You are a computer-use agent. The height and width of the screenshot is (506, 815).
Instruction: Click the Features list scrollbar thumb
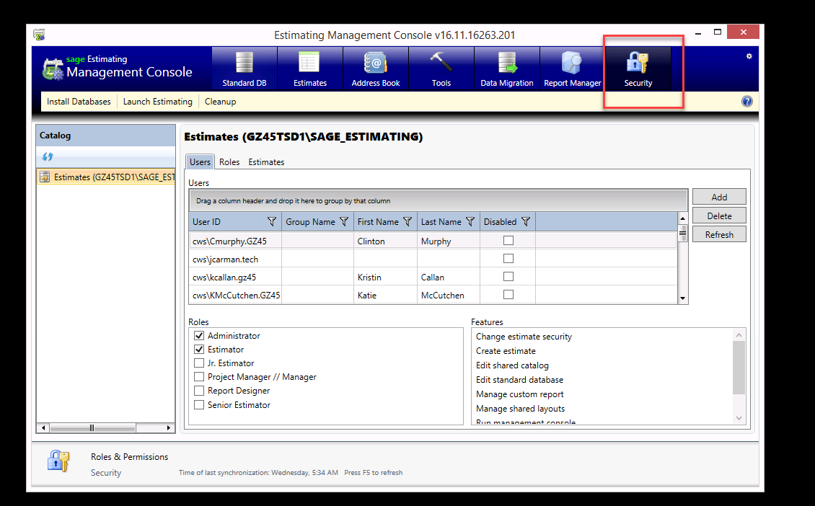[x=739, y=368]
